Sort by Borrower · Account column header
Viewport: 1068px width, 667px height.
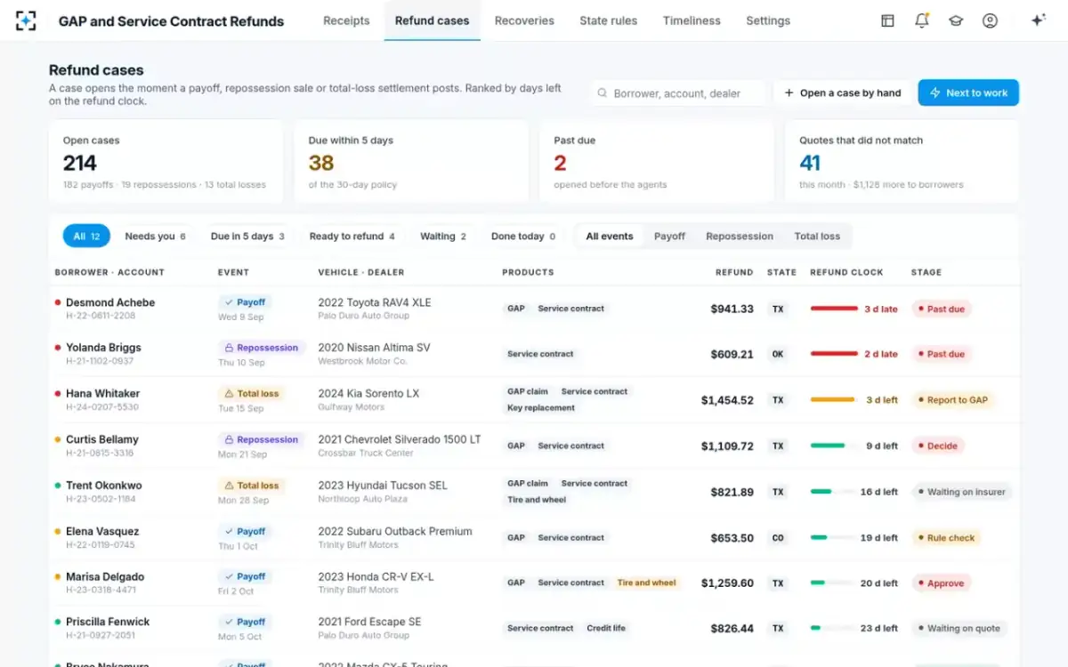109,272
